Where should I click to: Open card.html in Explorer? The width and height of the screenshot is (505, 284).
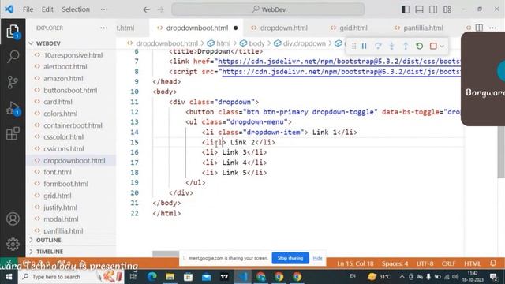58,102
